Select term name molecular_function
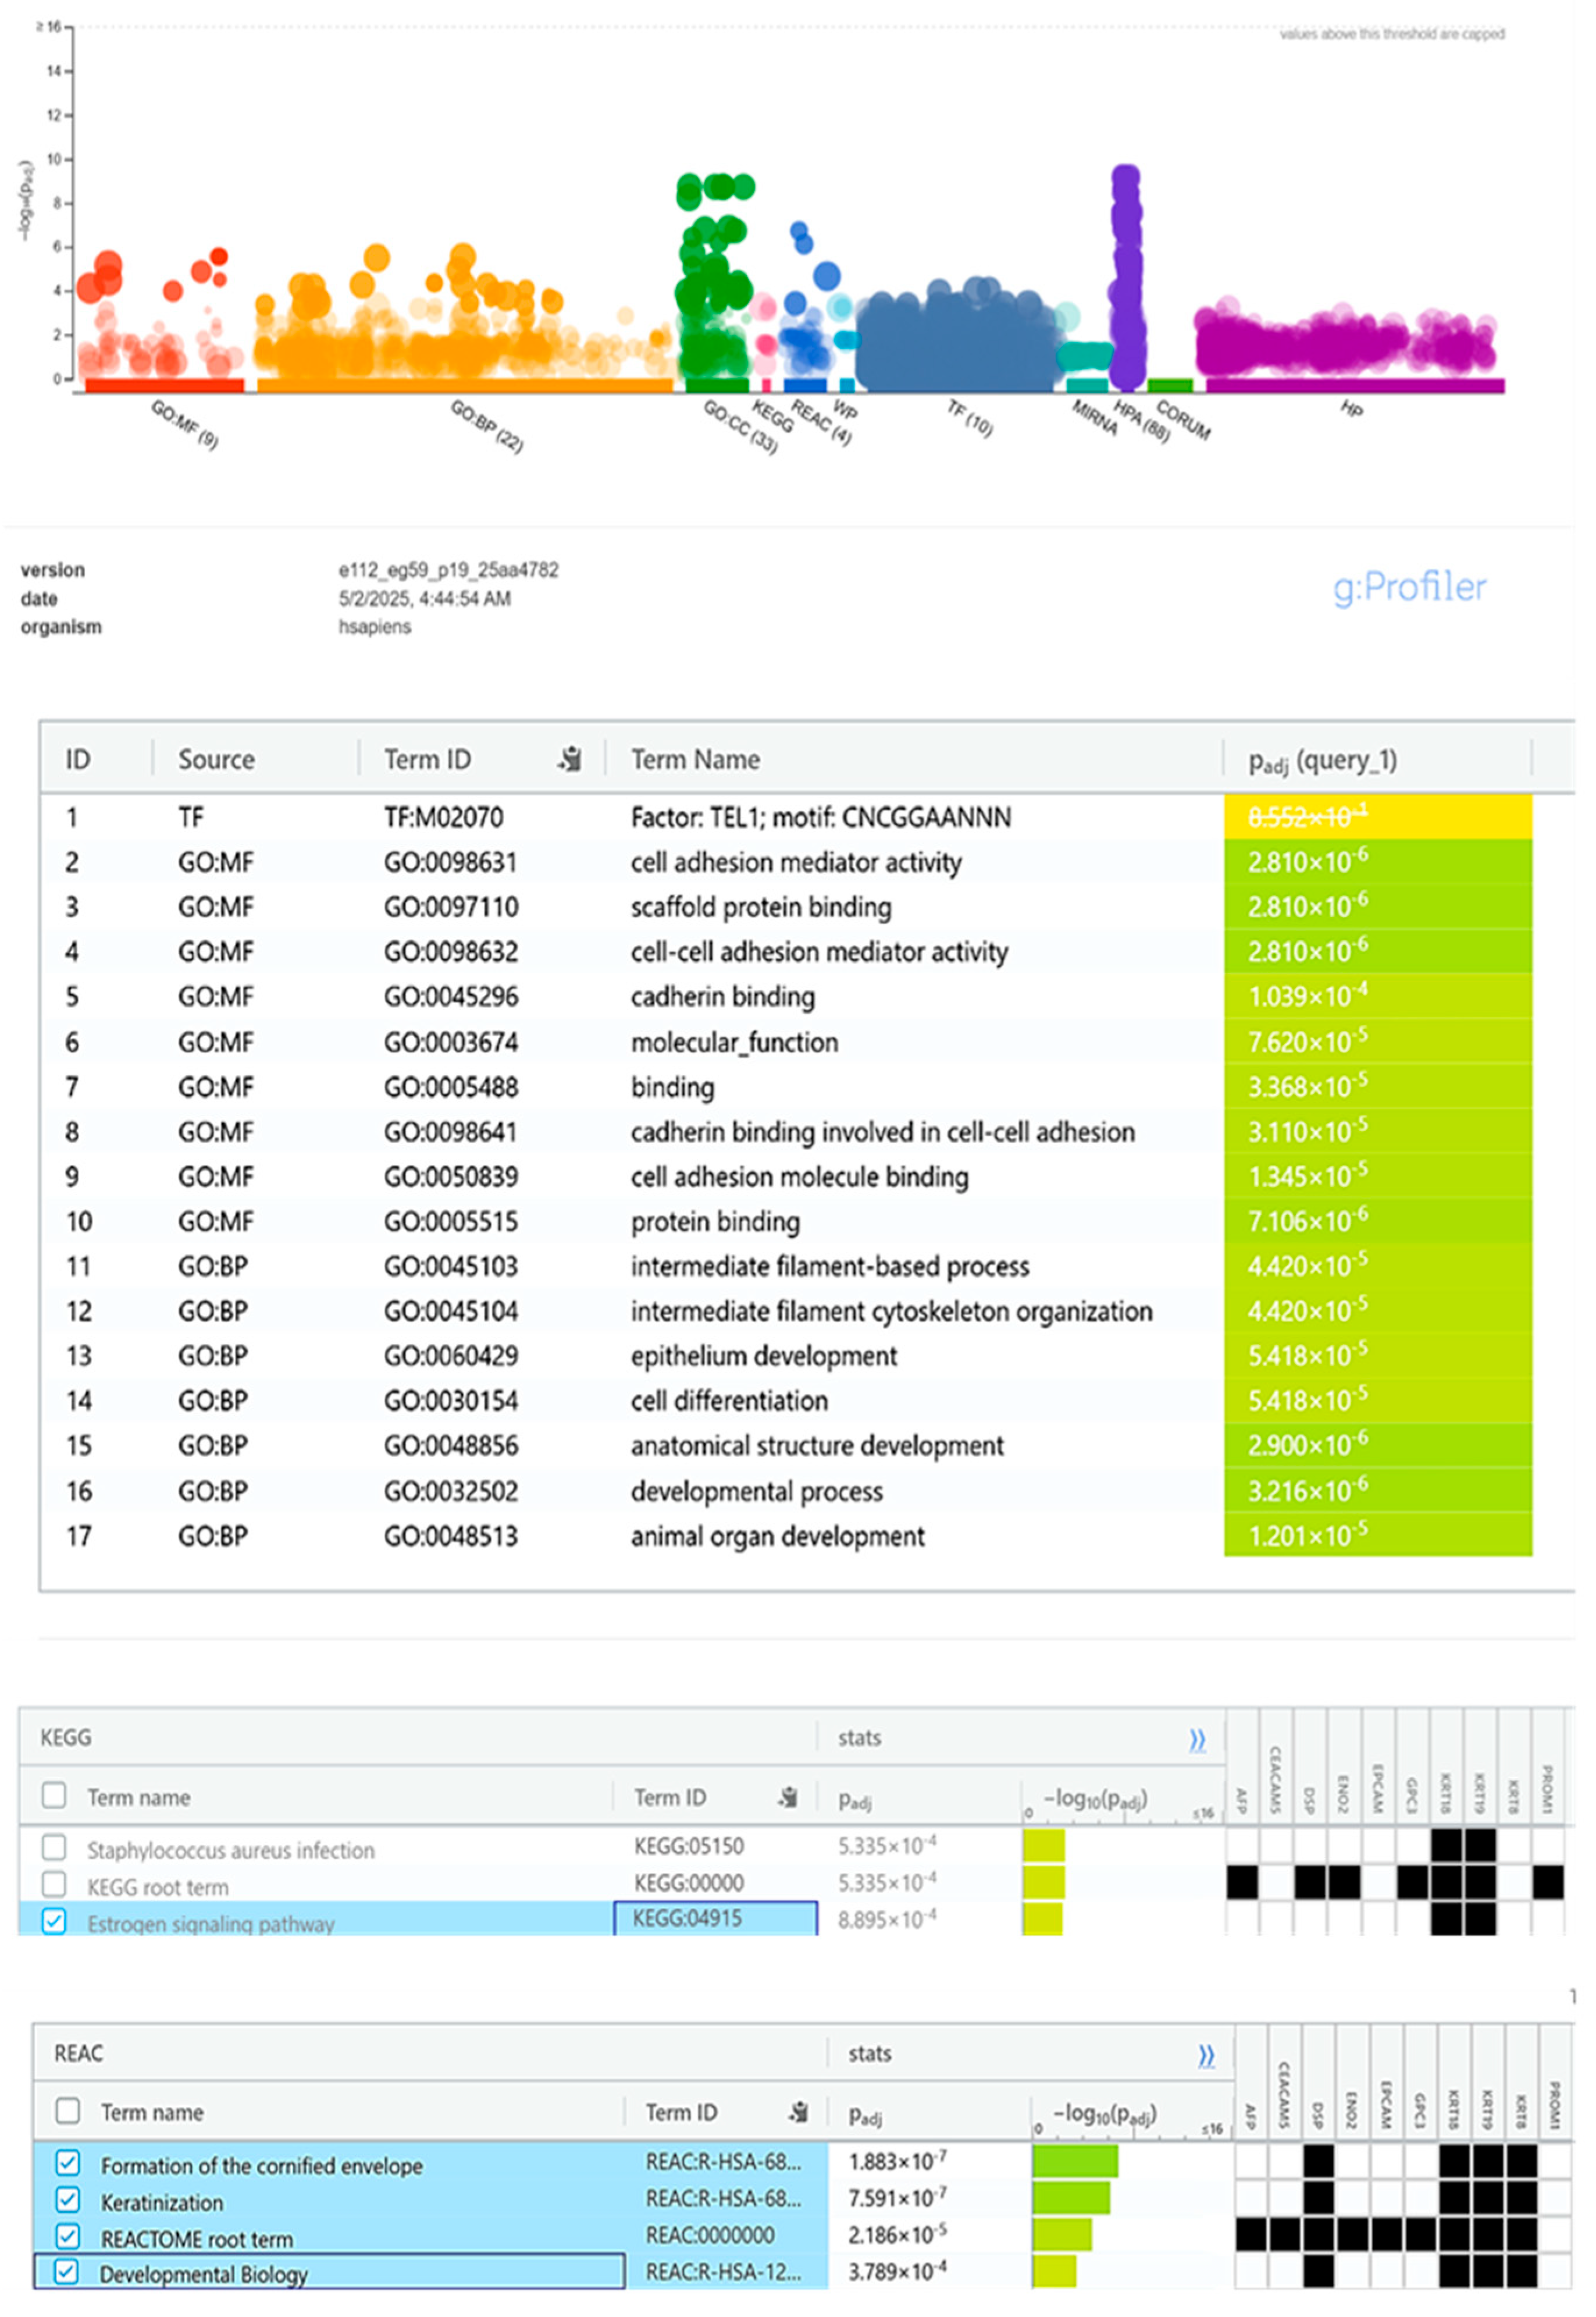Screen dimensions: 1596x2317 [734, 1043]
